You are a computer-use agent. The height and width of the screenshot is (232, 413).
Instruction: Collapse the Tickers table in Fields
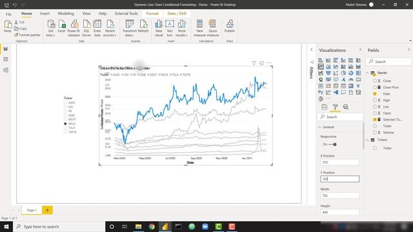tap(367, 140)
